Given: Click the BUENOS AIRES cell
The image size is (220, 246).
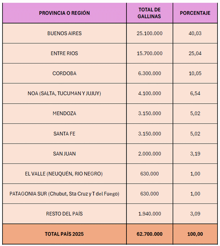Looking at the screenshot, I should click(x=65, y=33).
